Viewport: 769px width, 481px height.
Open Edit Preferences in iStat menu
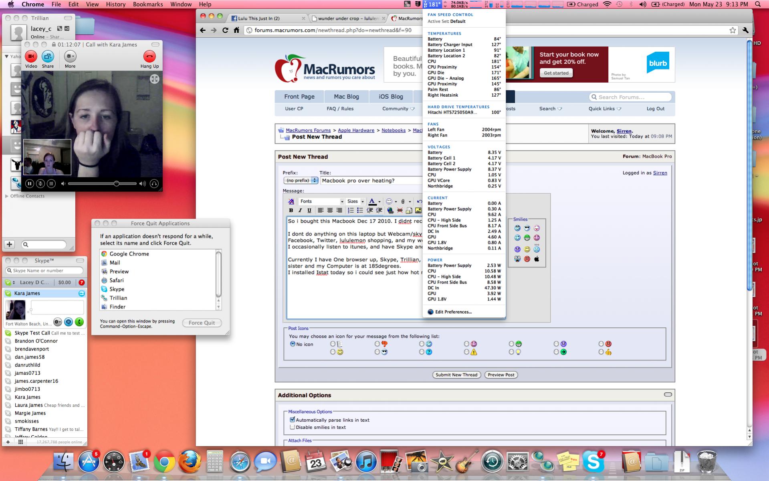(x=453, y=312)
